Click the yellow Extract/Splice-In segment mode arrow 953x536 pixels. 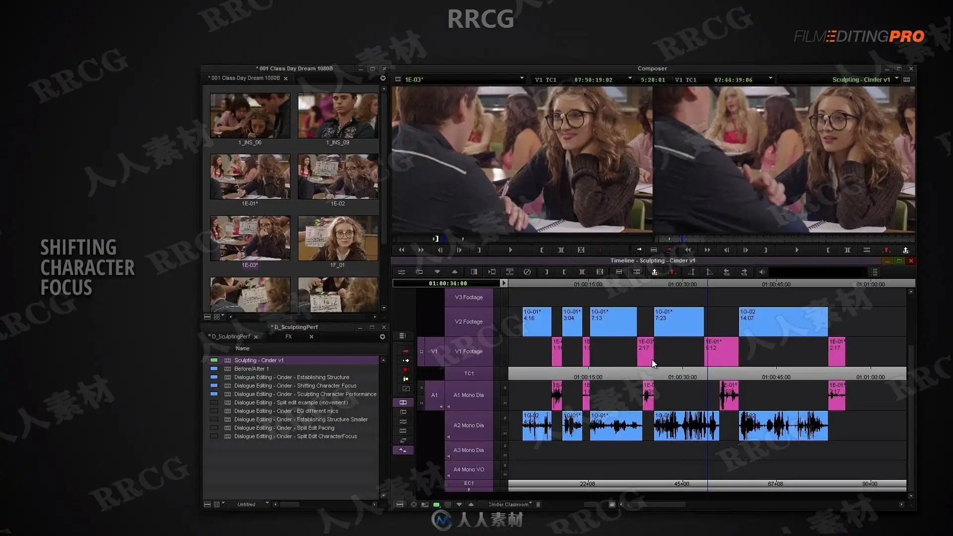point(406,360)
